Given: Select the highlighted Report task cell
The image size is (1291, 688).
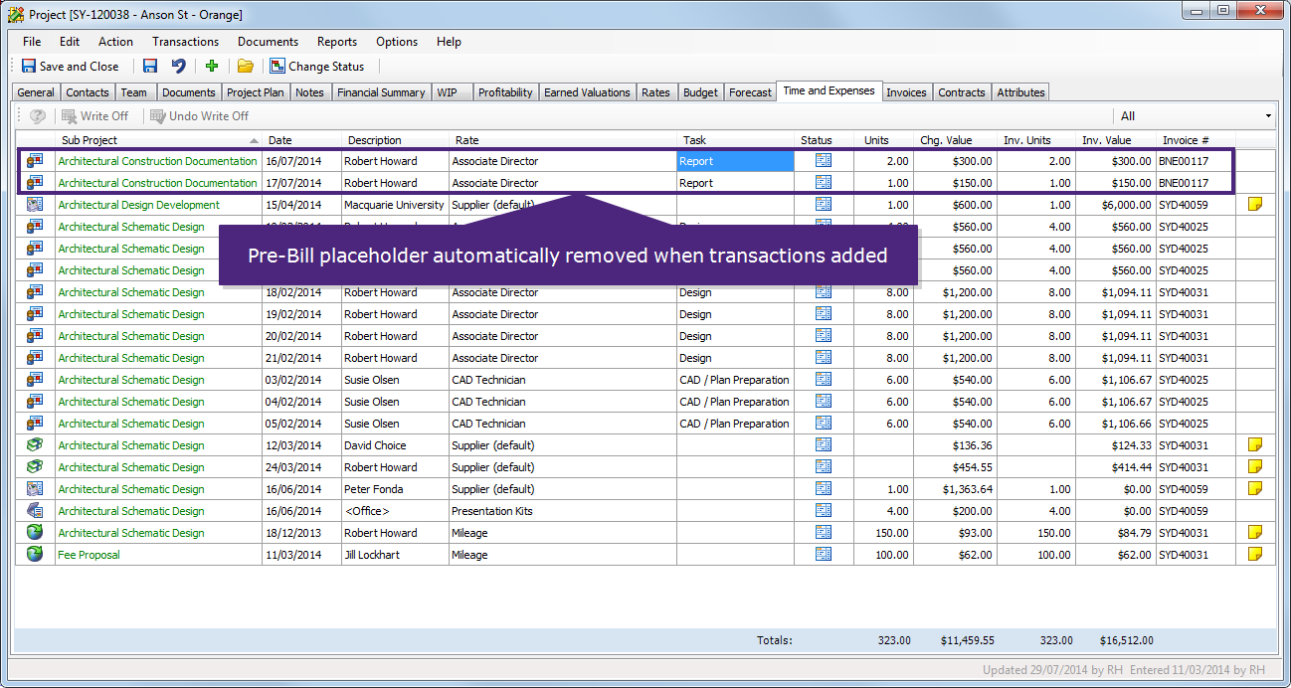Looking at the screenshot, I should [x=734, y=161].
